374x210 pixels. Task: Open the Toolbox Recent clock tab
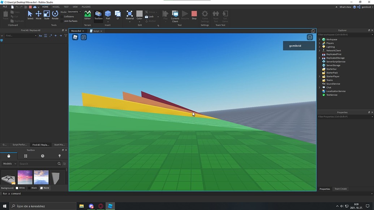[42, 156]
